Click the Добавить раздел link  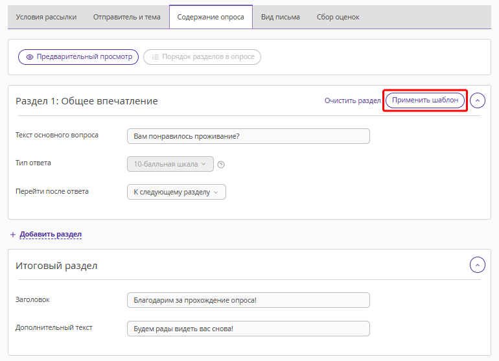pos(51,234)
